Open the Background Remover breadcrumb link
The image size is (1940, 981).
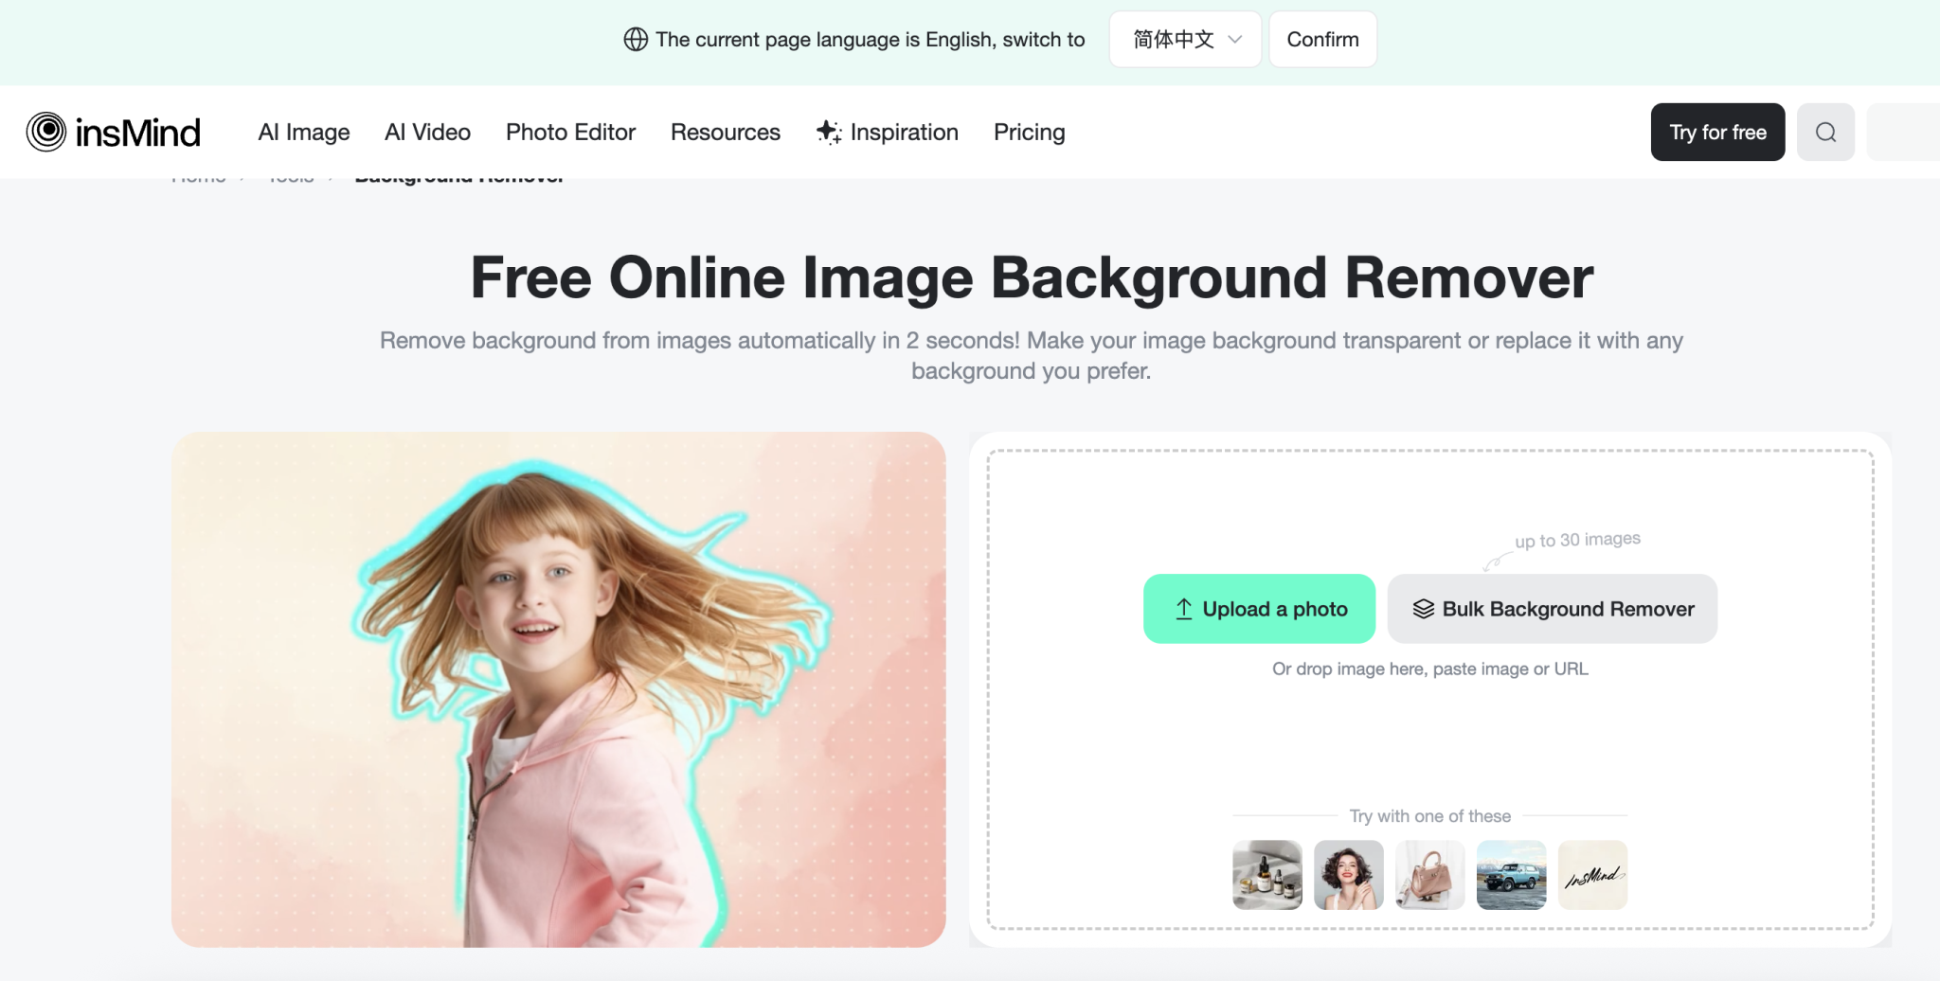coord(458,175)
